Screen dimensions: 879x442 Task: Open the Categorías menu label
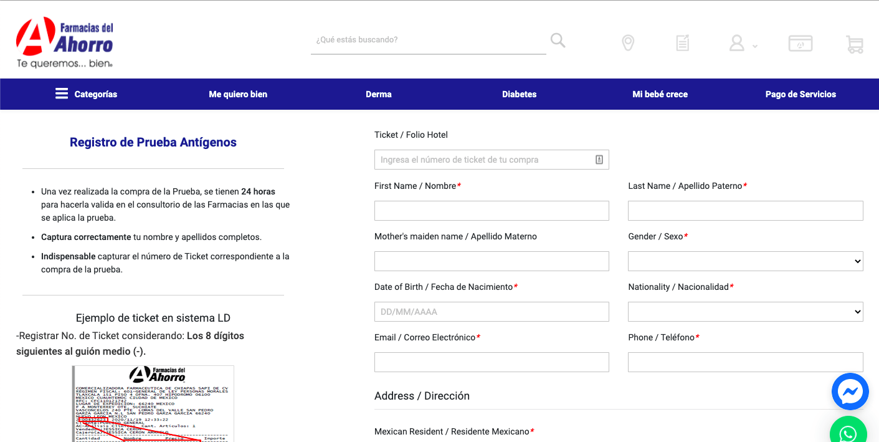click(96, 94)
